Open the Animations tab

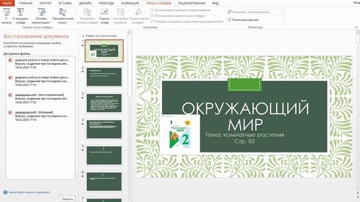[130, 3]
